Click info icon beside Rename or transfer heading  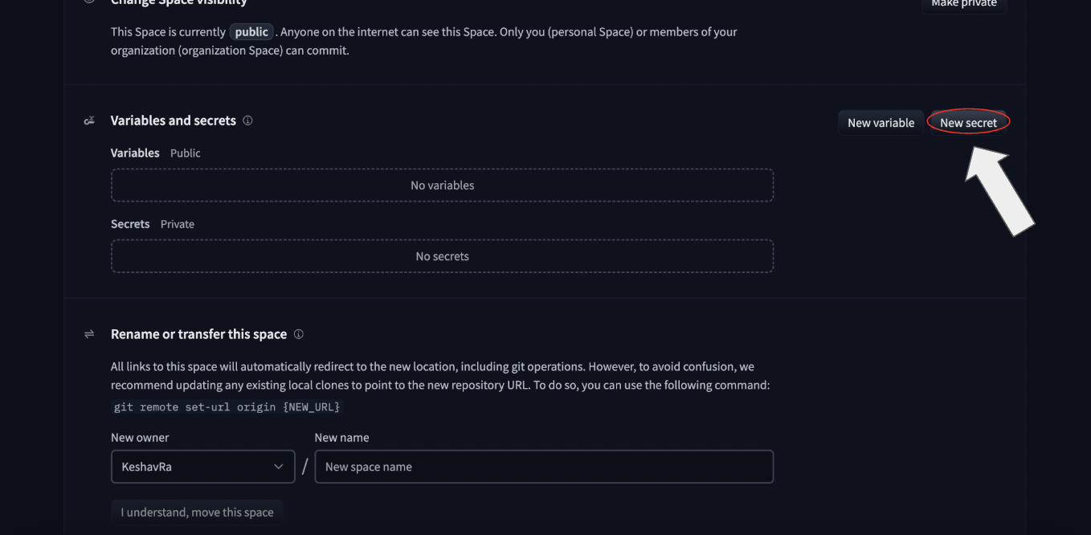click(299, 334)
